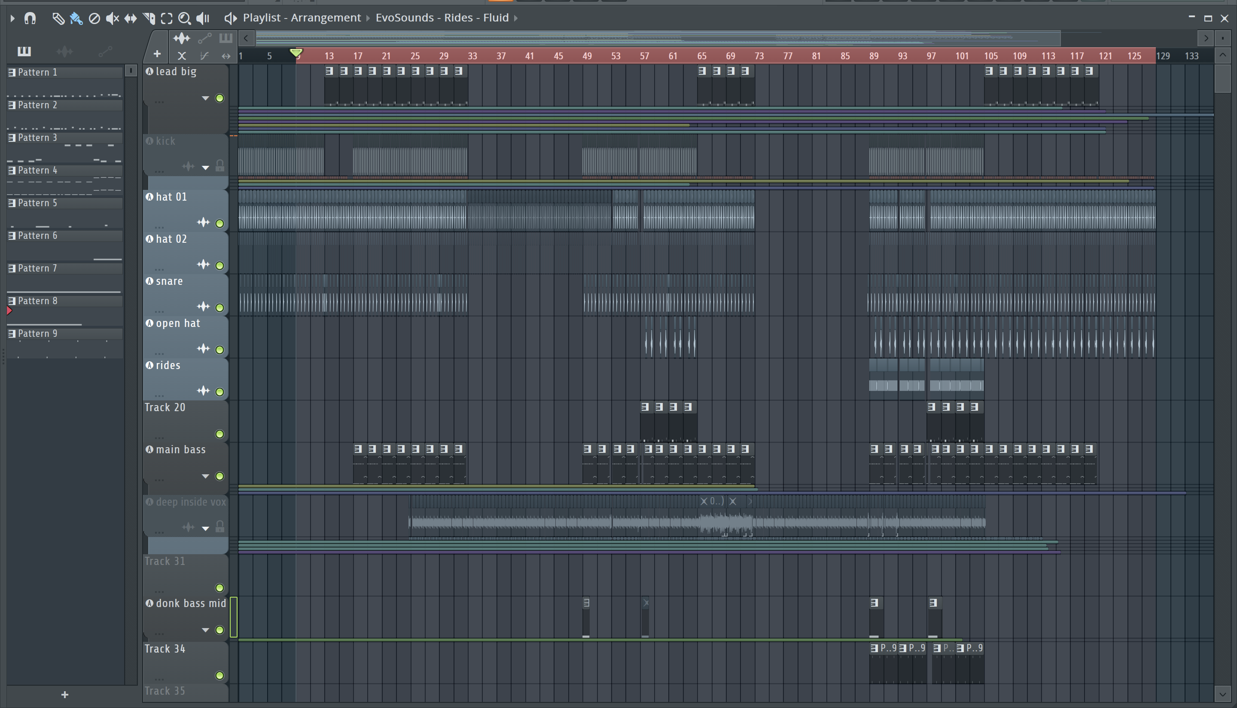Toggle the snap magnet icon
This screenshot has width=1237, height=708.
pos(30,18)
